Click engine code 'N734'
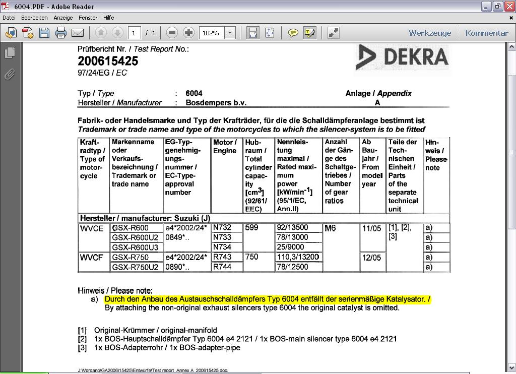The height and width of the screenshot is (374, 516). (x=222, y=247)
